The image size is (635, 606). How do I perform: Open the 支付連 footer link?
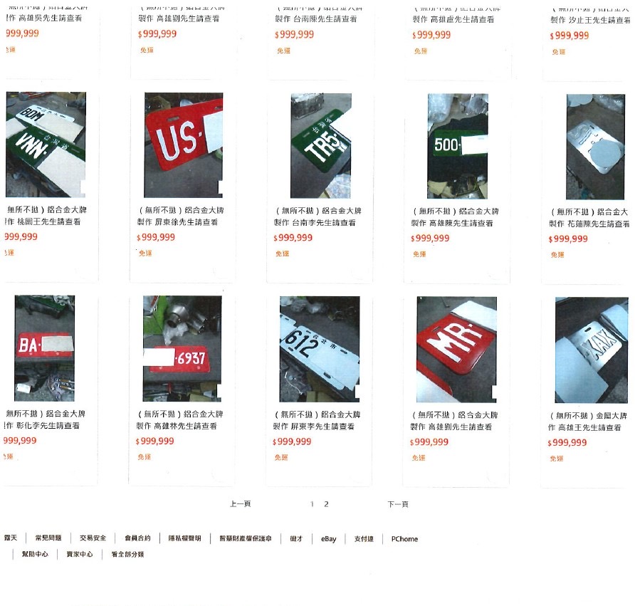(364, 539)
